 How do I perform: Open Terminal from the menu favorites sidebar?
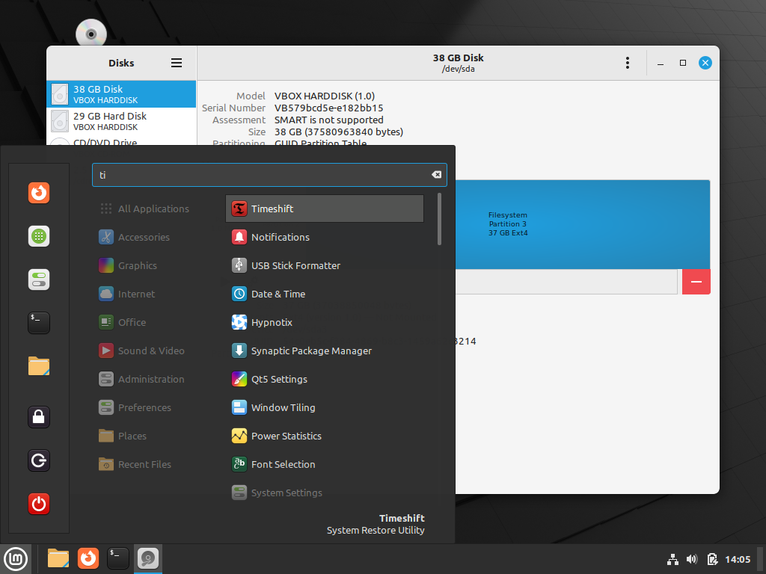[39, 323]
